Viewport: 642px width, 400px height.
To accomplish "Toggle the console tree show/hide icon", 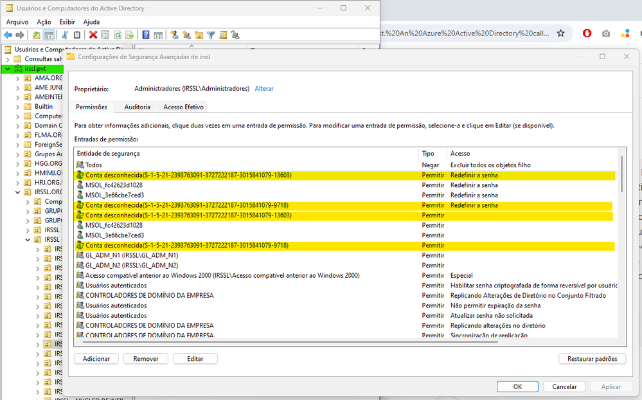I will (49, 35).
